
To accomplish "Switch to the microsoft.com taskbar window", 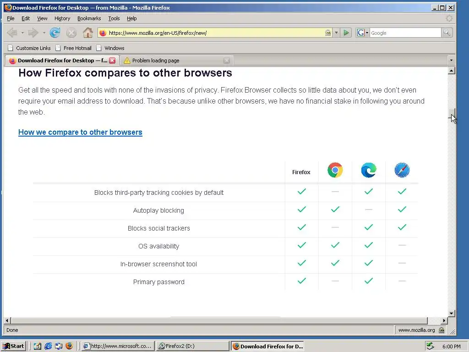I will click(x=118, y=346).
